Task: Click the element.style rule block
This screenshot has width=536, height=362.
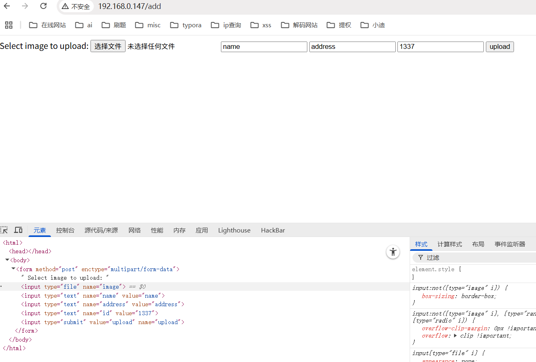Action: click(x=473, y=273)
